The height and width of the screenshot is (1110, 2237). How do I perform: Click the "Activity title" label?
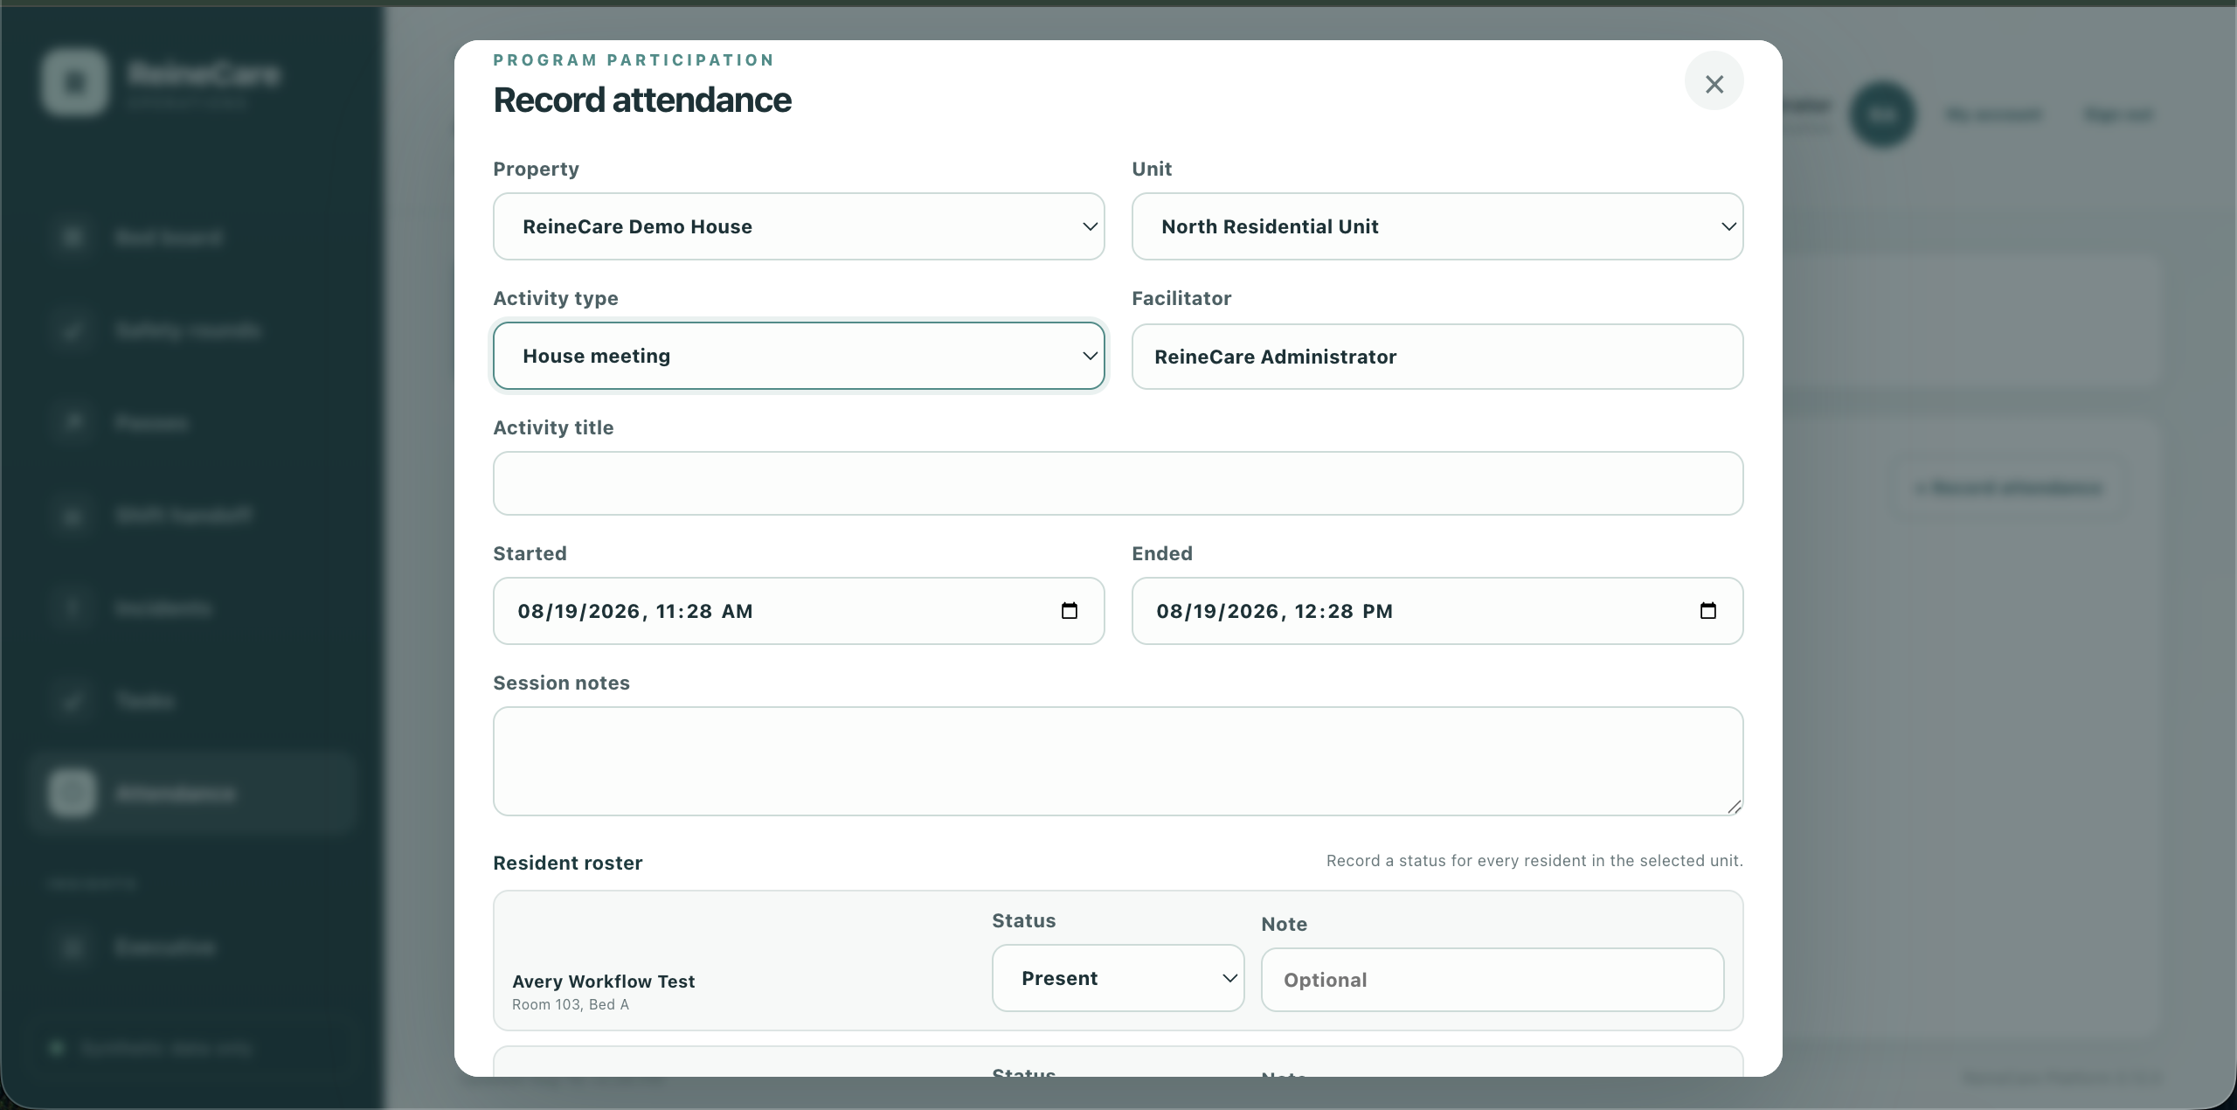click(x=554, y=428)
